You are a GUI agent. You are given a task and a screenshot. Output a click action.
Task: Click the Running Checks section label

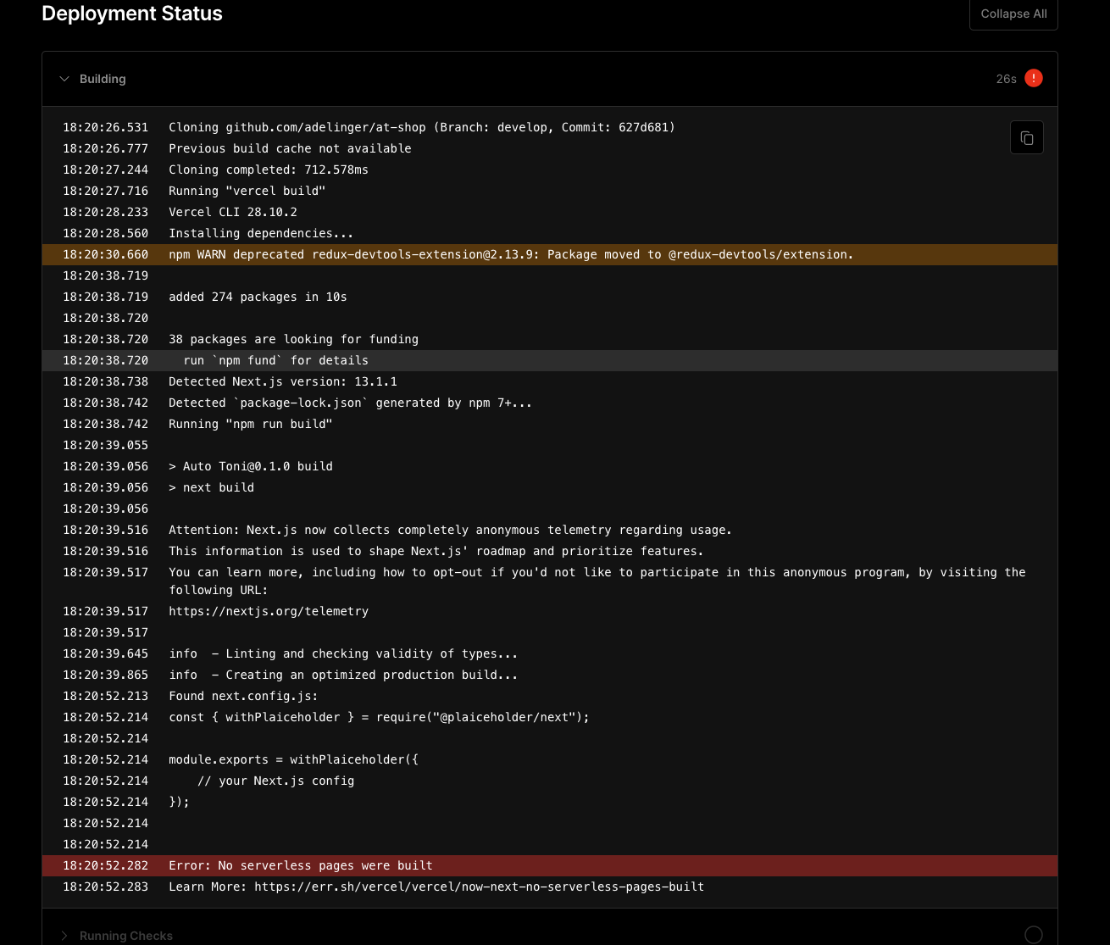(126, 936)
